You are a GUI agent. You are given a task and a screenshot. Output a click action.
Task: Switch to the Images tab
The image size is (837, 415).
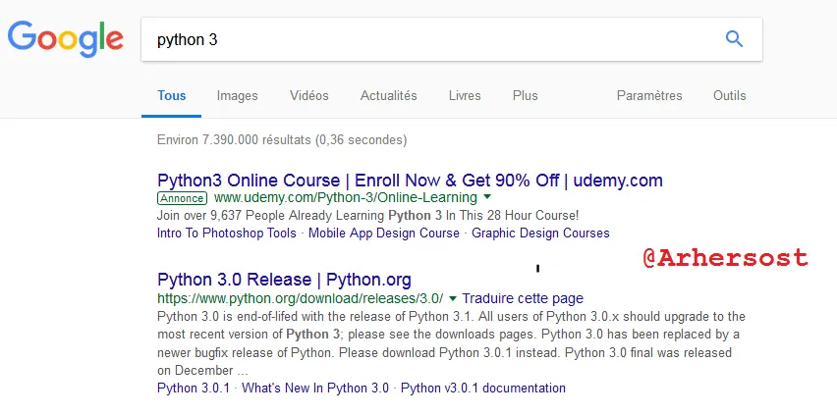coord(237,96)
